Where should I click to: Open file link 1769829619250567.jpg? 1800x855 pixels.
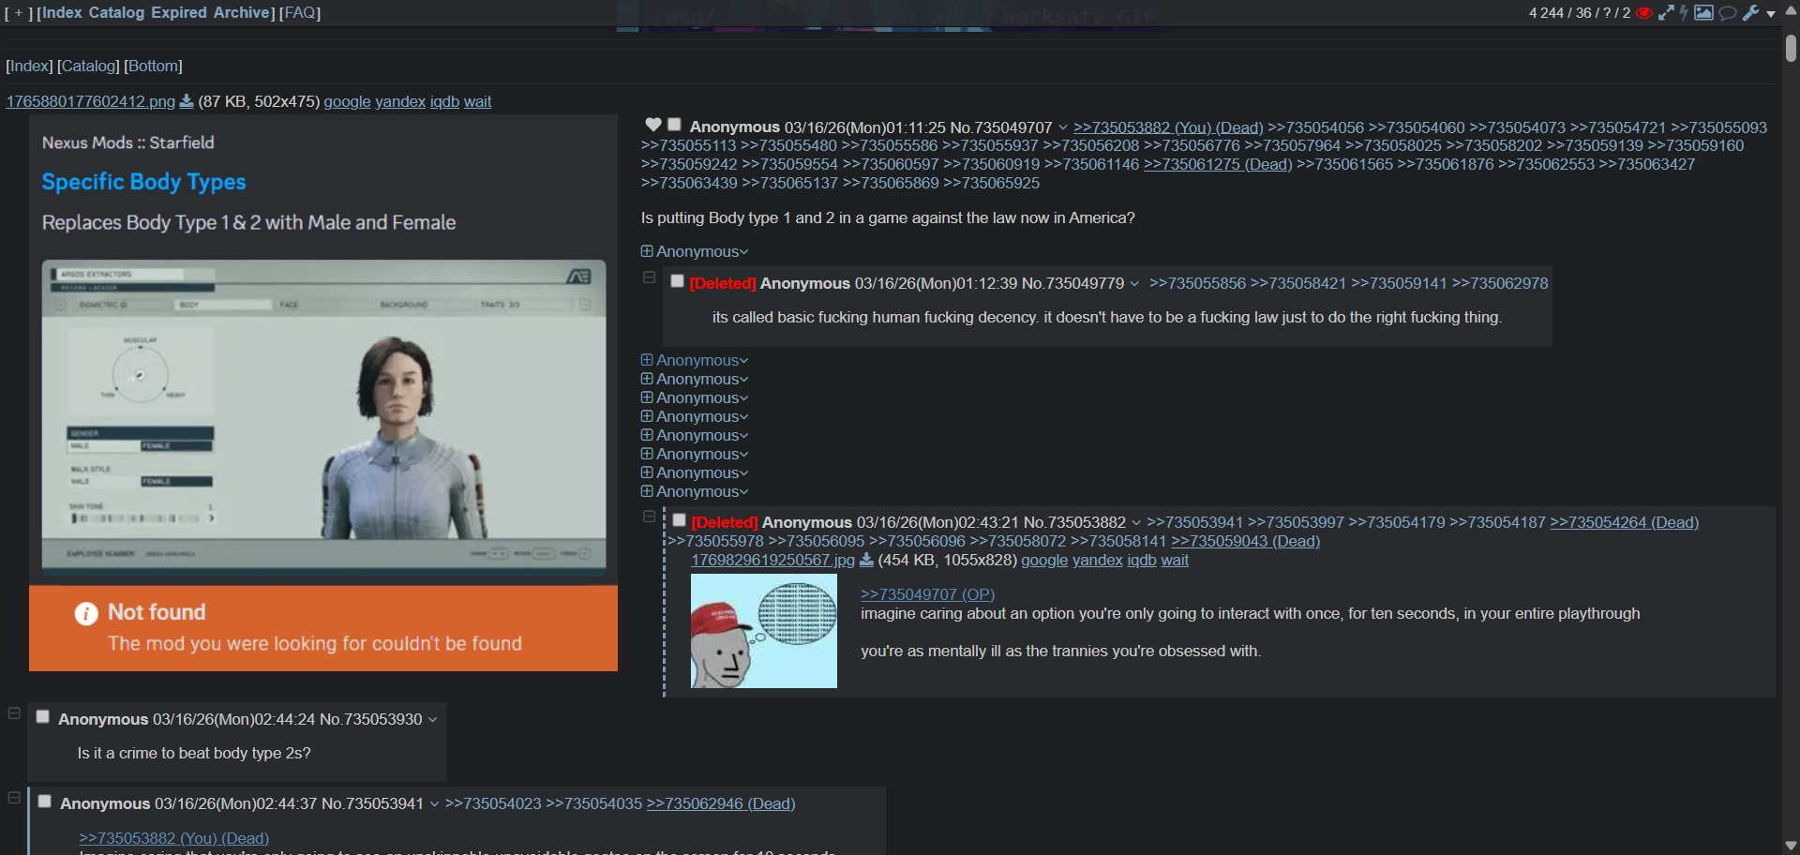coord(773,560)
